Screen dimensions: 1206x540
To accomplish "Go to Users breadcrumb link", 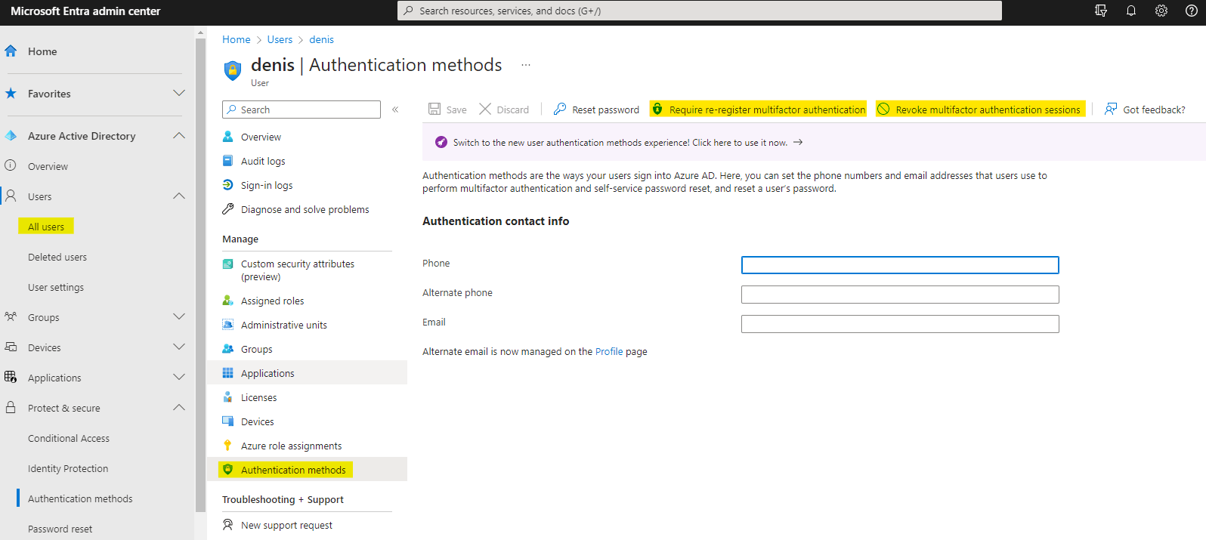I will pos(280,39).
